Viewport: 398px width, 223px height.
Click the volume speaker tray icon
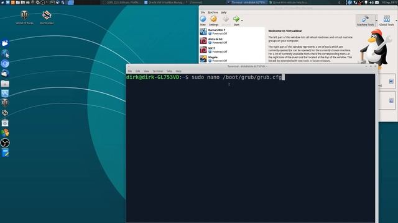371,2
